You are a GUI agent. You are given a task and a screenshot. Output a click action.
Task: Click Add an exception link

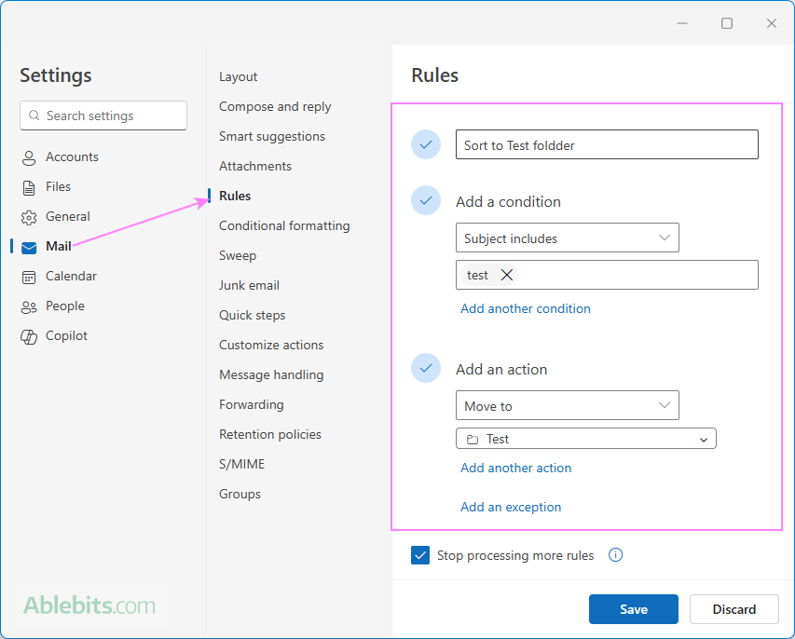(x=511, y=507)
